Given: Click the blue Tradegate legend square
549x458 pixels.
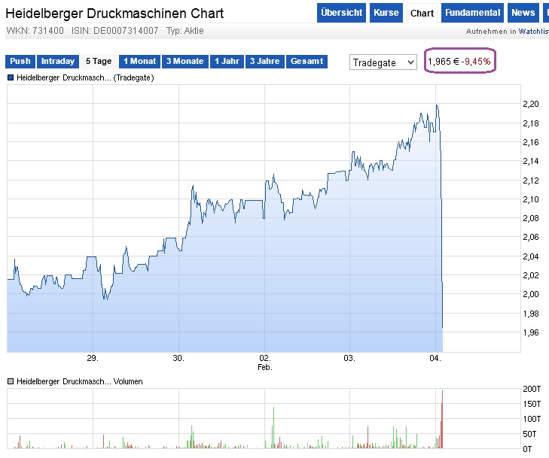Looking at the screenshot, I should [x=11, y=77].
